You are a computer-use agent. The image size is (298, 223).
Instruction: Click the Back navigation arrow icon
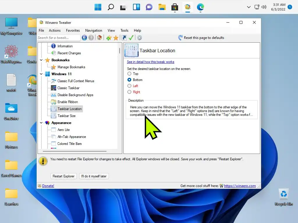point(84,38)
